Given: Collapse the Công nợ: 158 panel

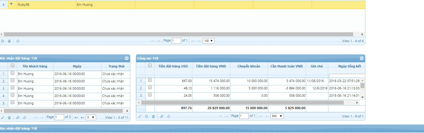Looking at the screenshot, I should click(362, 58).
